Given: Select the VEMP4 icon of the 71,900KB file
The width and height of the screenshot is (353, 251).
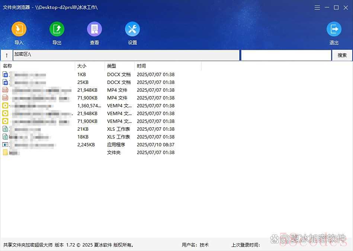Looking at the screenshot, I should (x=5, y=121).
